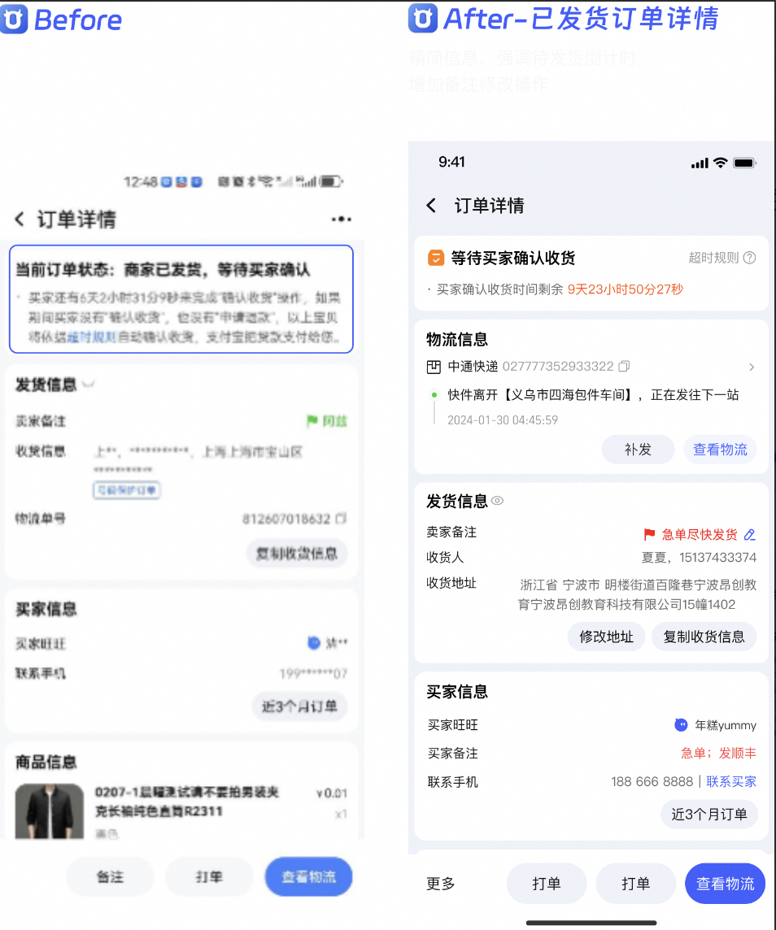Viewport: 776px width, 930px height.
Task: Tap 更多 in After bottom bar
Action: point(441,884)
